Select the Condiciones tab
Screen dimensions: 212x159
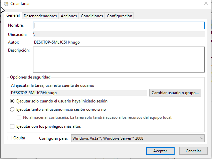(x=92, y=16)
